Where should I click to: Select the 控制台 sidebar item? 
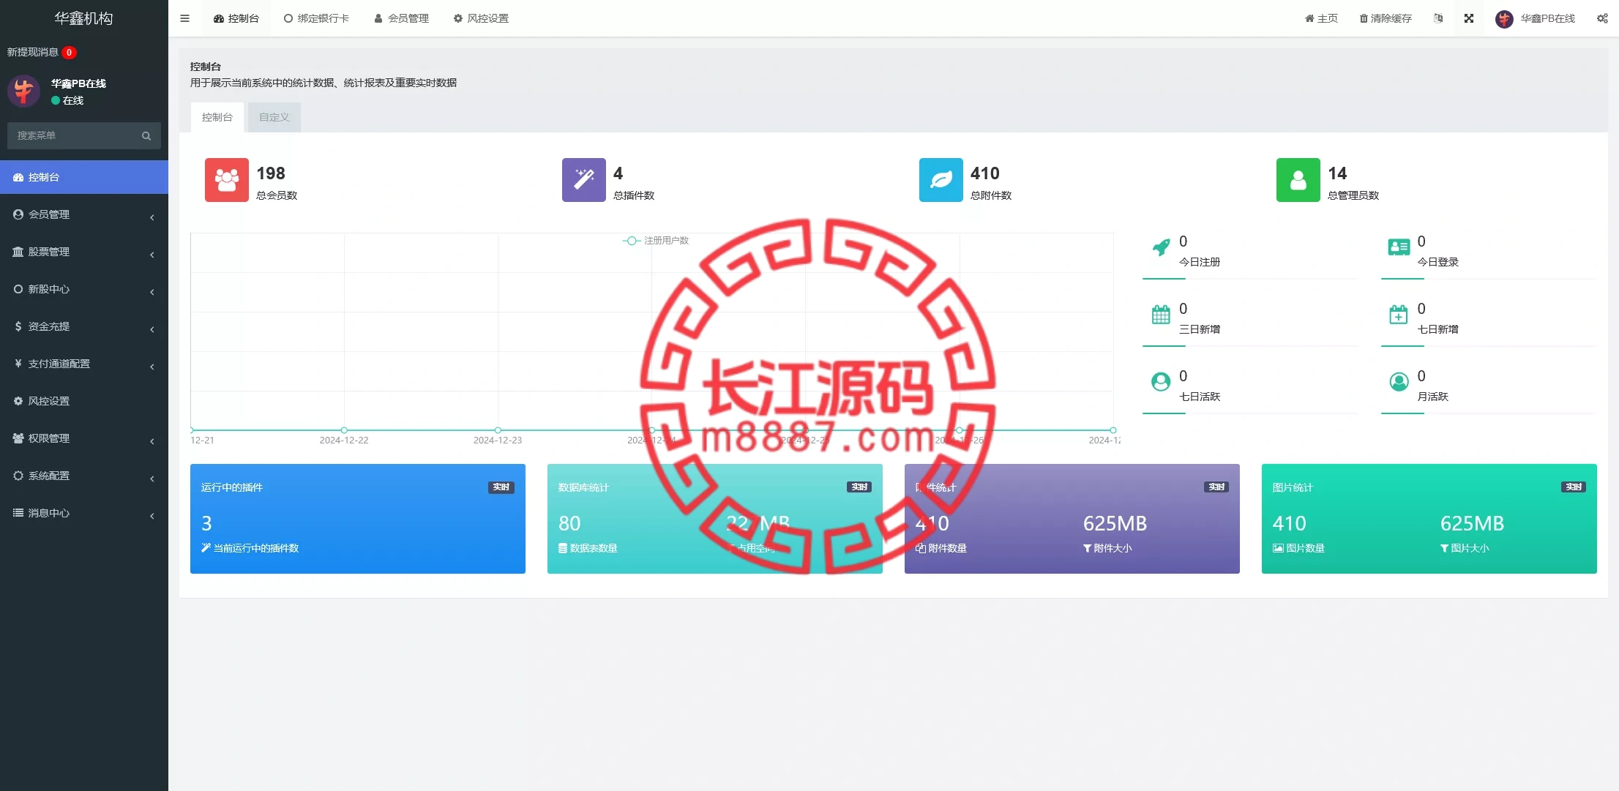click(x=84, y=177)
